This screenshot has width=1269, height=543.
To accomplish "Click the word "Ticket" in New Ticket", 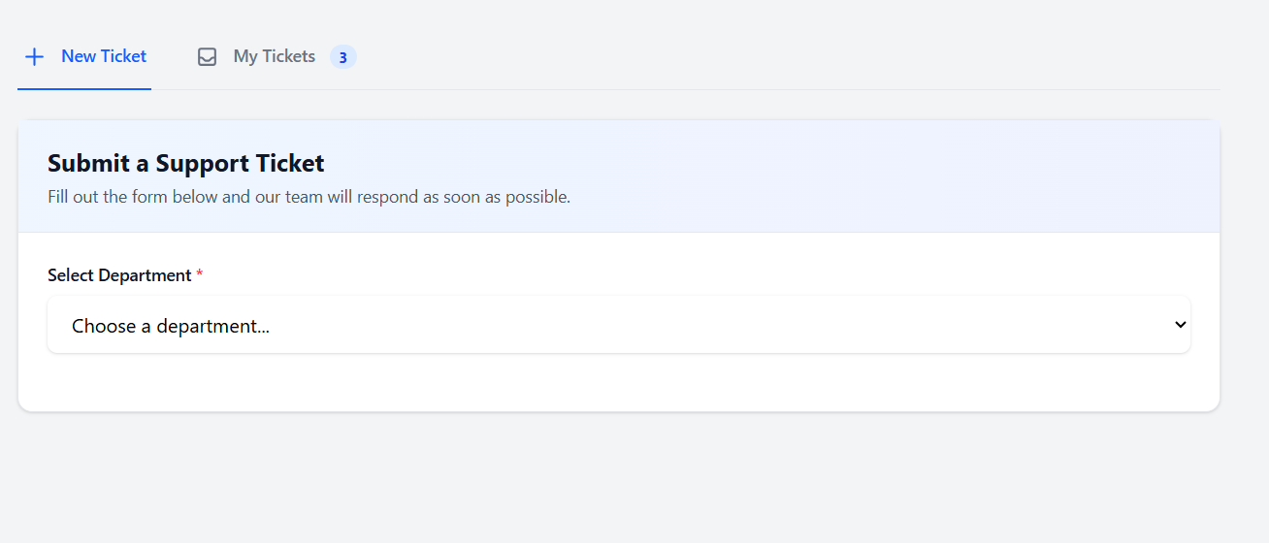I will tap(123, 56).
